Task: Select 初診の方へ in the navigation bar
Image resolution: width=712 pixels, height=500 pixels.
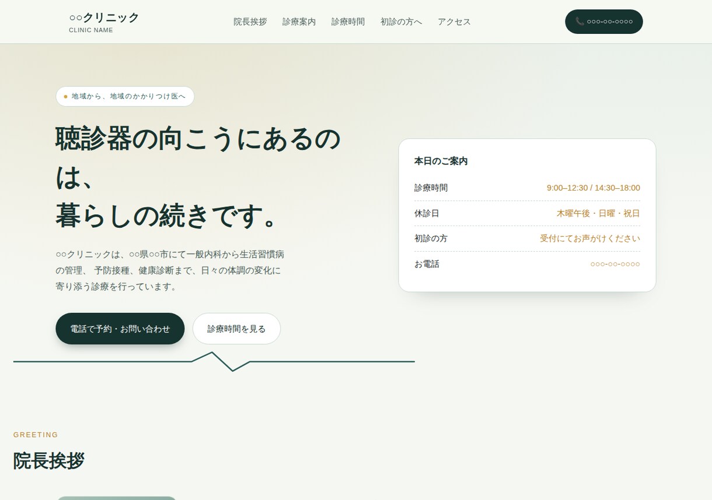Action: pyautogui.click(x=402, y=22)
